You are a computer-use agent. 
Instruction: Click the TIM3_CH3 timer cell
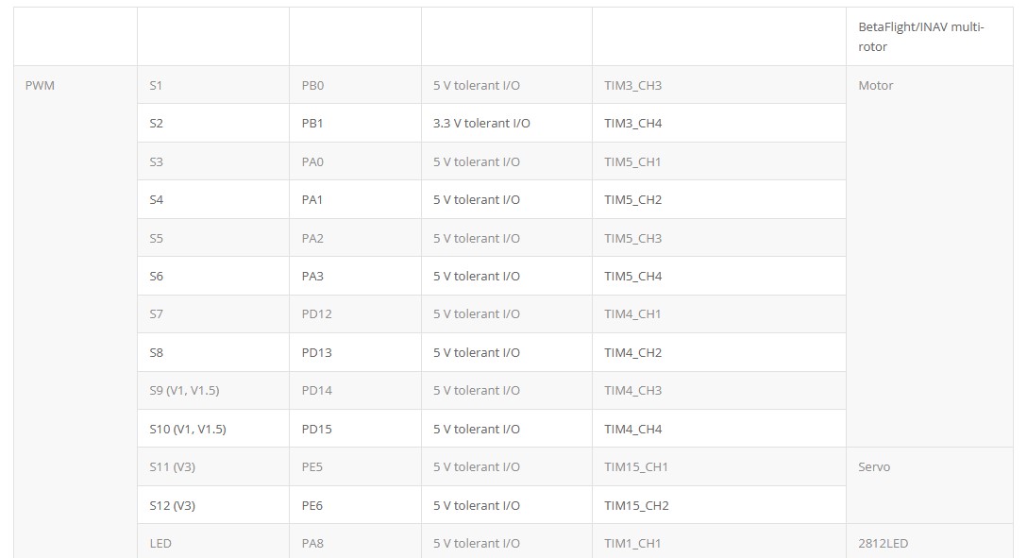(719, 85)
